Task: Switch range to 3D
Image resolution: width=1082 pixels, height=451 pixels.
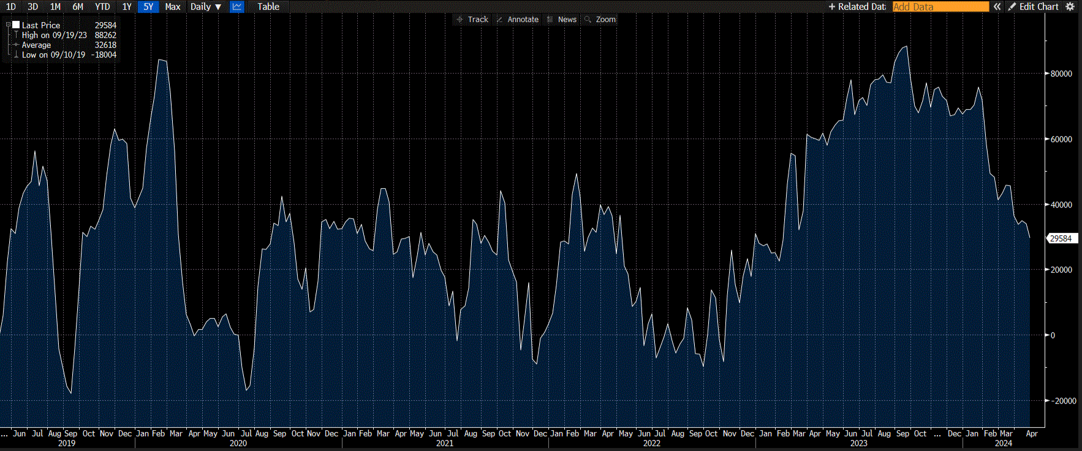Action: (x=33, y=7)
